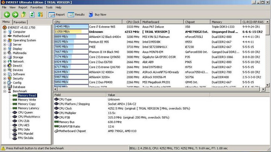Click the results list scroll down arrow
This screenshot has width=271, height=152.
pos(267,85)
